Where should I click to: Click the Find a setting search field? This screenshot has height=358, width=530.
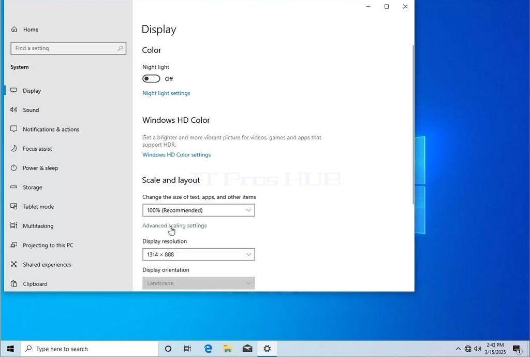[x=68, y=48]
